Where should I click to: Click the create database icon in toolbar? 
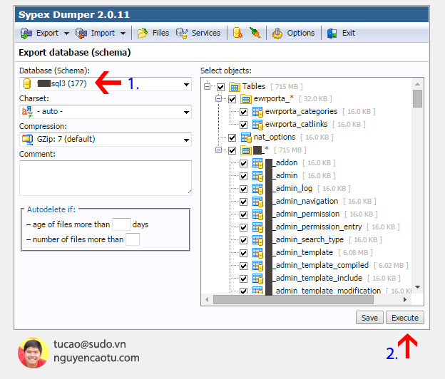[x=237, y=33]
